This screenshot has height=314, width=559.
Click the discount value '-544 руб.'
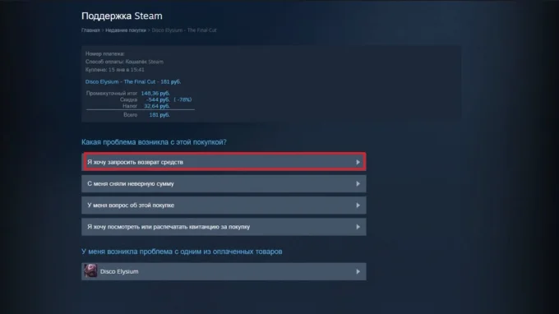pyautogui.click(x=158, y=99)
